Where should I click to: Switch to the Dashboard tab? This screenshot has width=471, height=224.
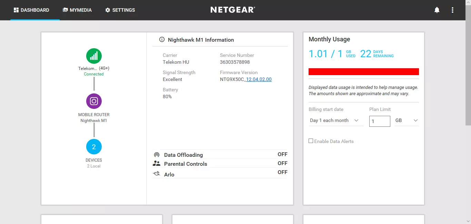[x=35, y=10]
